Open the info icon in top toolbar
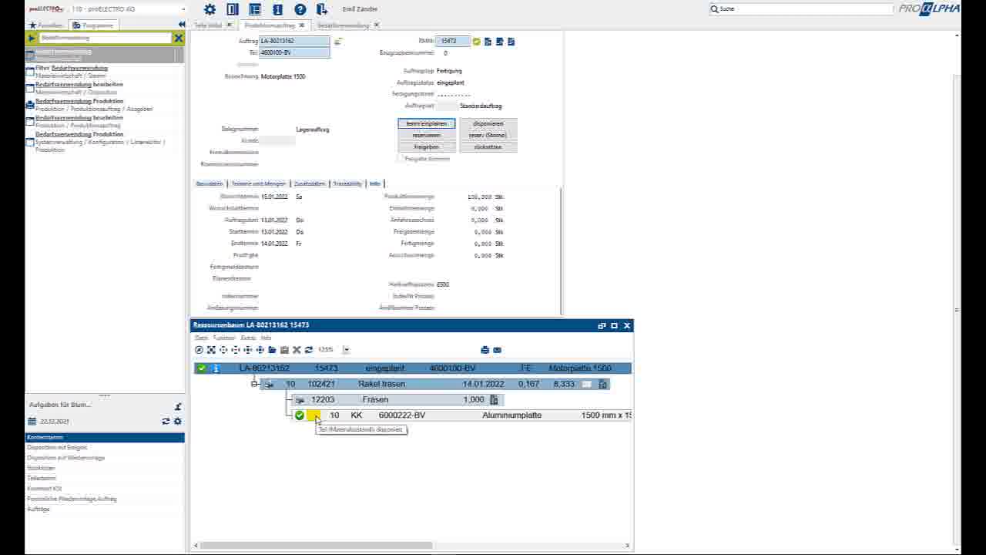This screenshot has width=986, height=555. 278,9
